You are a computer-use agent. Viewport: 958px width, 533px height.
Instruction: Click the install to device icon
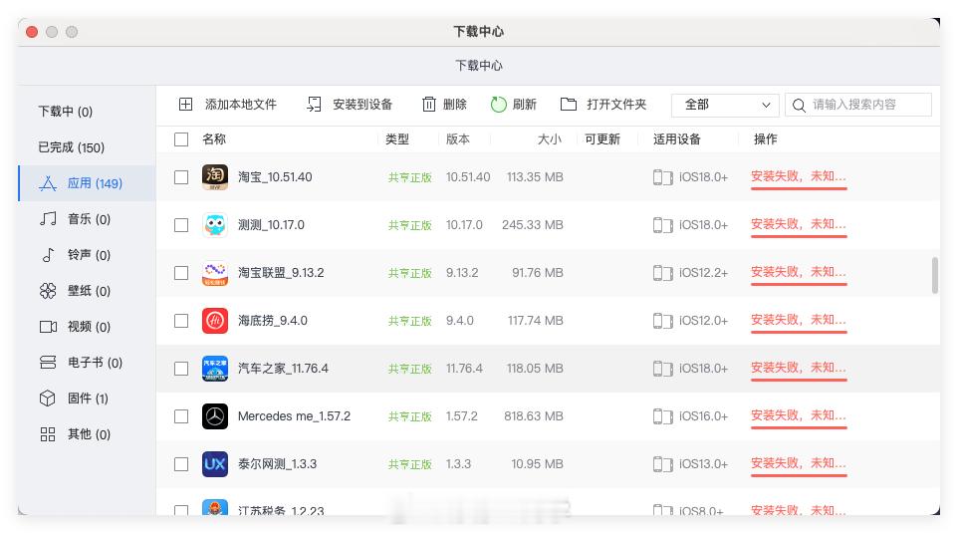coord(314,105)
